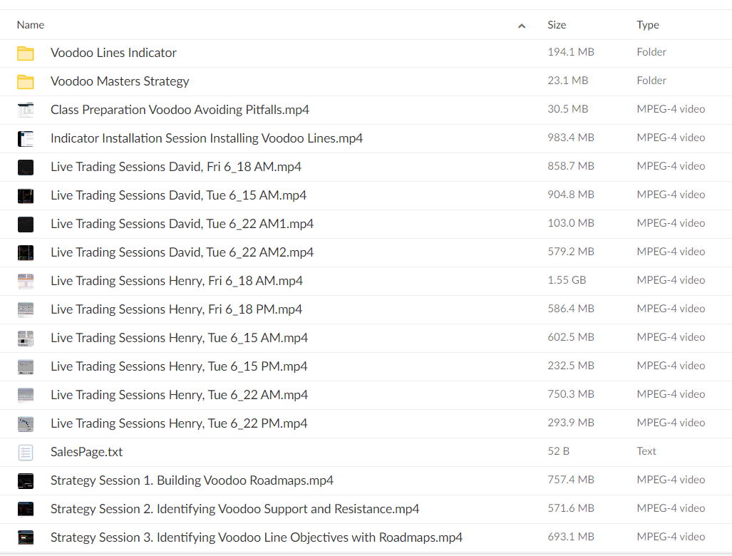Click the 23.1 MB size value
The width and height of the screenshot is (732, 556).
tap(567, 81)
